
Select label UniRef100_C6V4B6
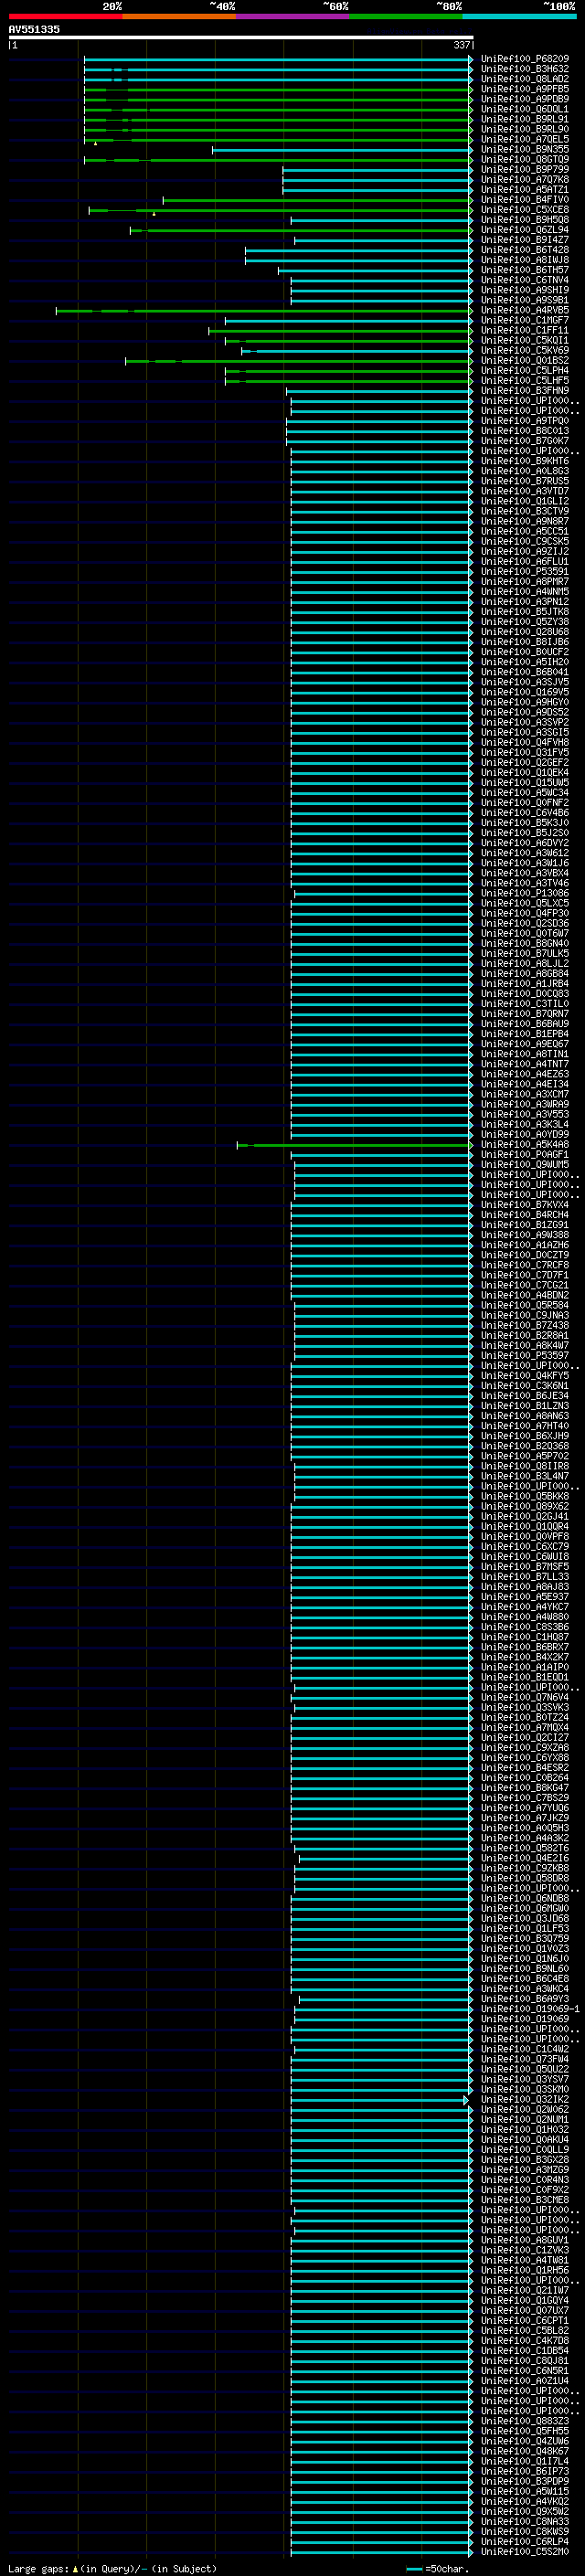(x=525, y=813)
